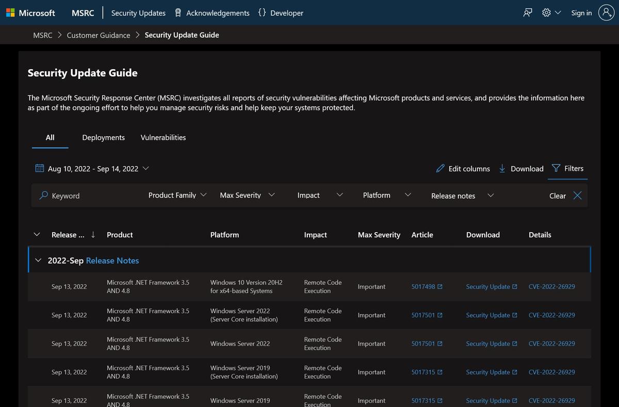Click the user account avatar icon
Screen dimensions: 619x407
tap(606, 13)
